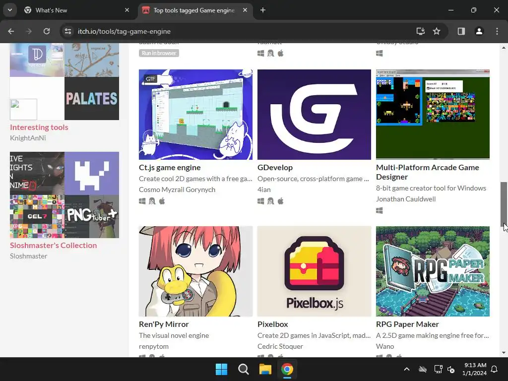Click the page vertical scrollbar thumb
The height and width of the screenshot is (381, 508).
coord(504,204)
